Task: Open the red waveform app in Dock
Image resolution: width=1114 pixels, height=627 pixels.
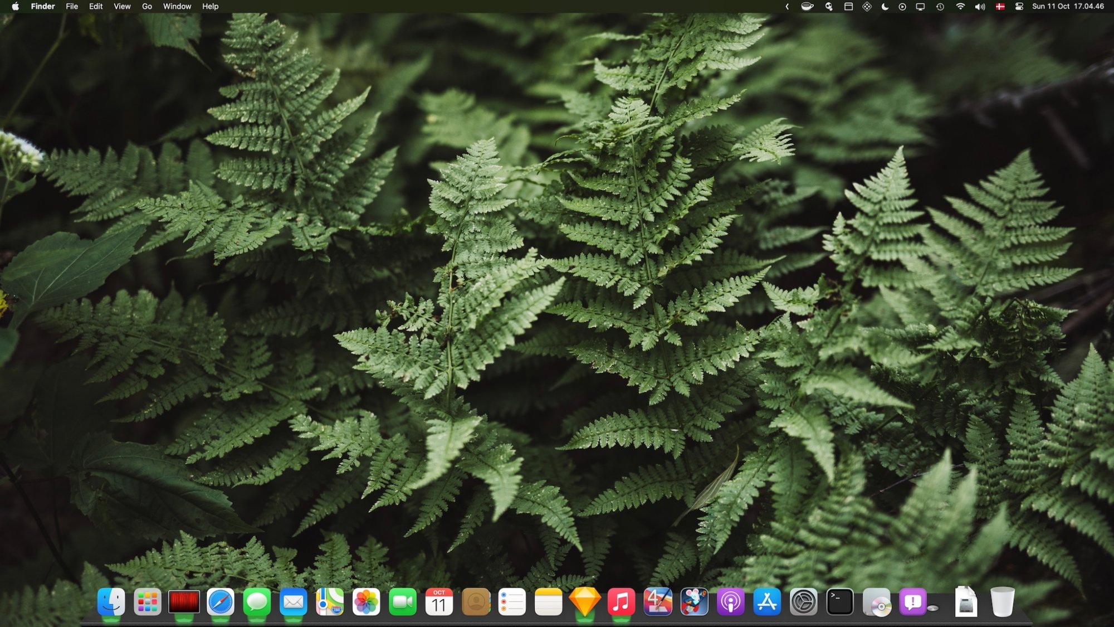Action: pyautogui.click(x=184, y=602)
